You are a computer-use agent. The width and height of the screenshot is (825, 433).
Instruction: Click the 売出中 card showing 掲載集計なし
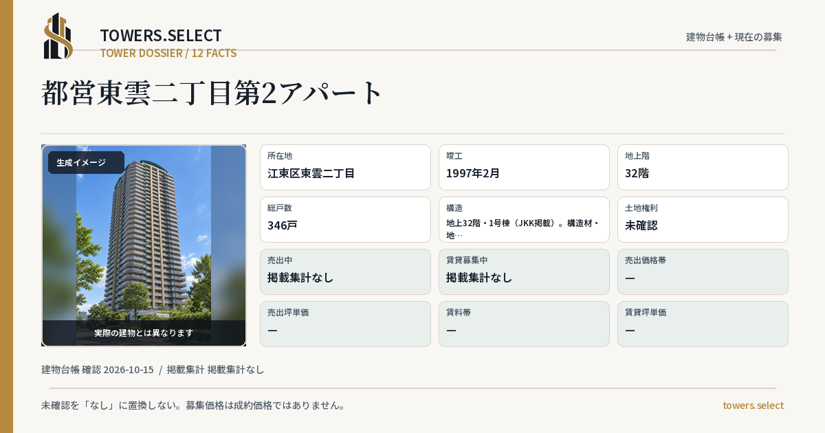[345, 271]
